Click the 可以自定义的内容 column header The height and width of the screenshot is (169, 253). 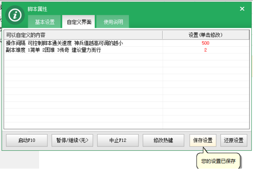(x=83, y=35)
